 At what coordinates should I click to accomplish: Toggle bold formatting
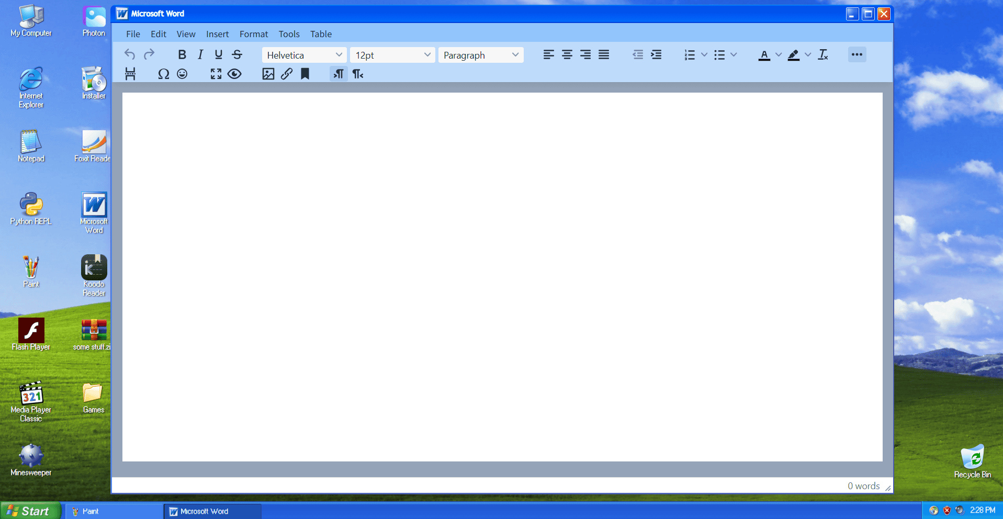coord(182,54)
